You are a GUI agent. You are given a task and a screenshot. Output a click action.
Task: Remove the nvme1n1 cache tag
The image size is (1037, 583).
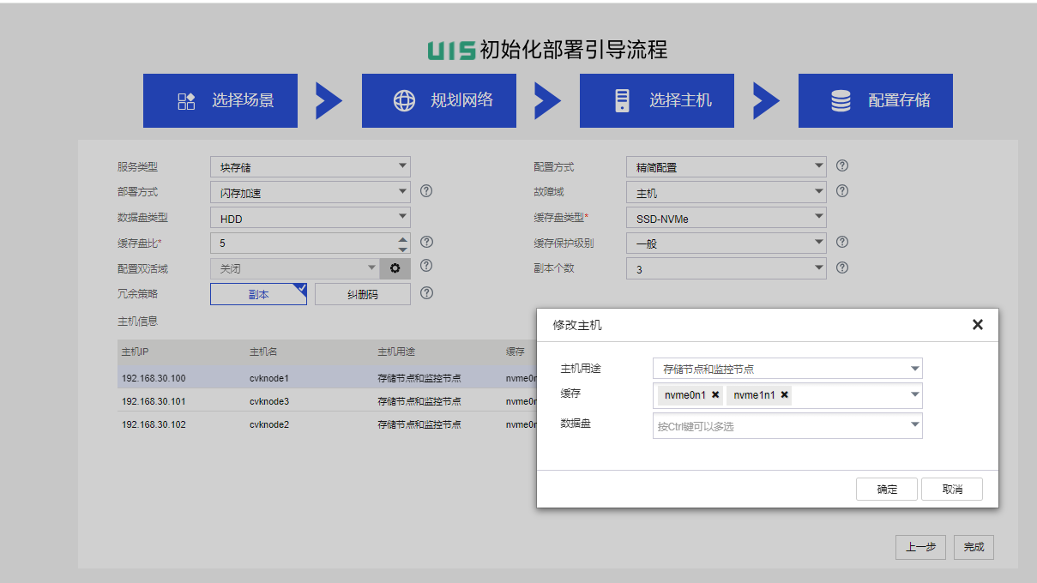[784, 395]
